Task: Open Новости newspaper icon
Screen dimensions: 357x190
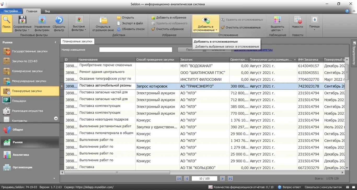Action: point(297,20)
